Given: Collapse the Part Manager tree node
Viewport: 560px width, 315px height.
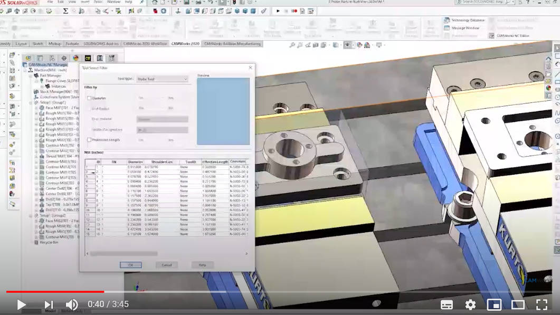Looking at the screenshot, I should (x=31, y=75).
